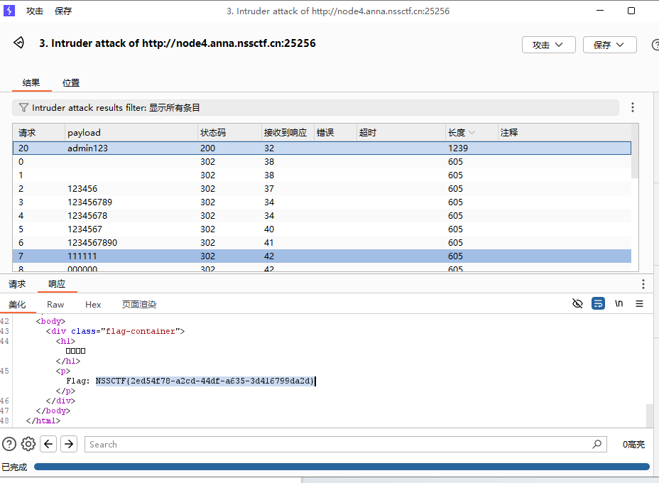This screenshot has height=483, width=659.
Task: Select the row with payload 123456
Action: click(322, 189)
